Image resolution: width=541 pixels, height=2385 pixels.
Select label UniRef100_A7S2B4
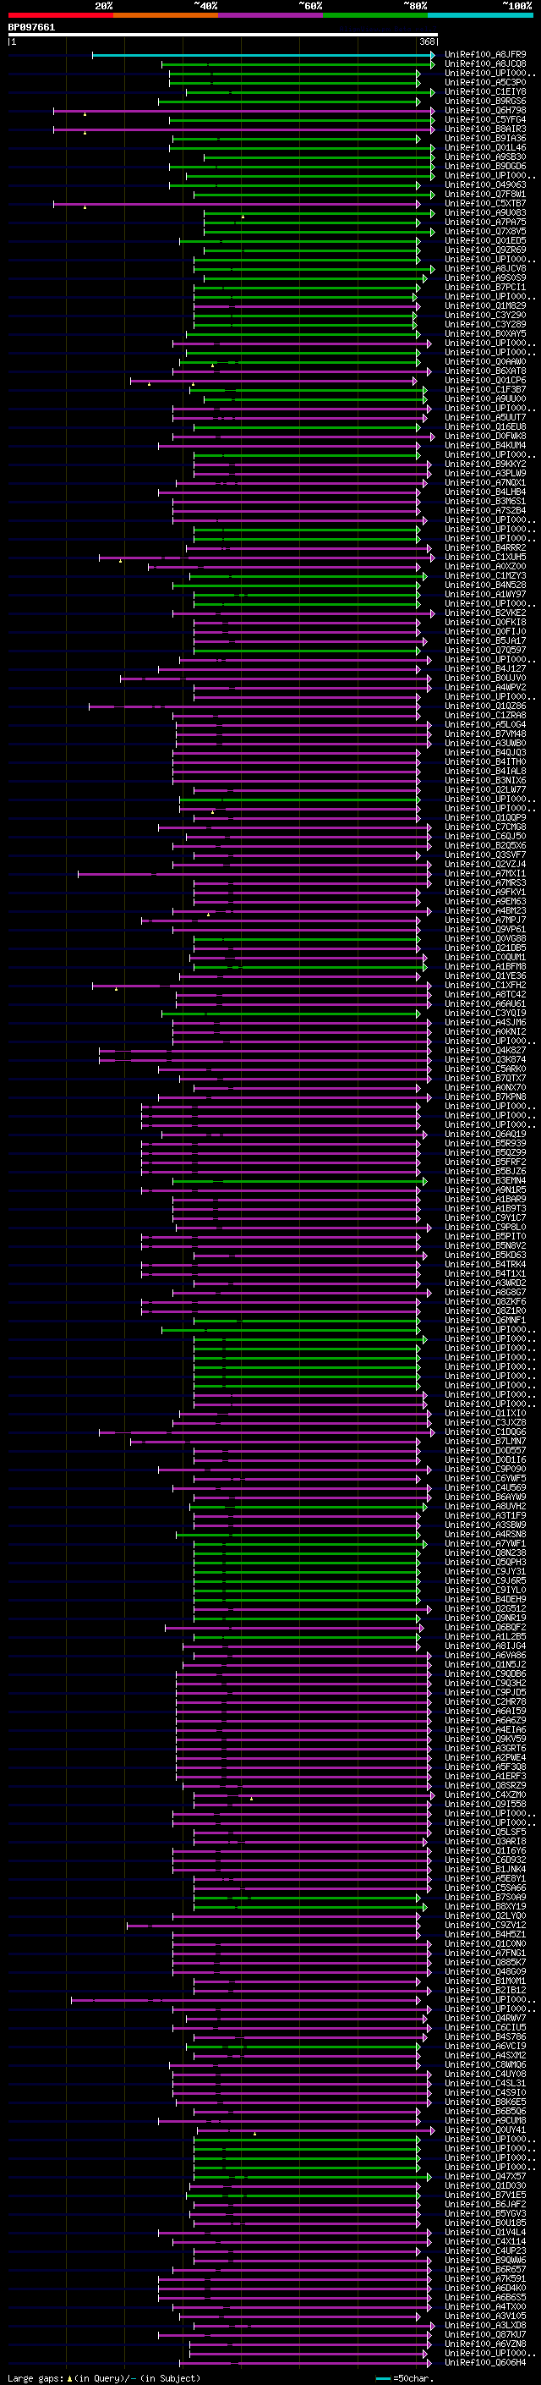pos(485,510)
